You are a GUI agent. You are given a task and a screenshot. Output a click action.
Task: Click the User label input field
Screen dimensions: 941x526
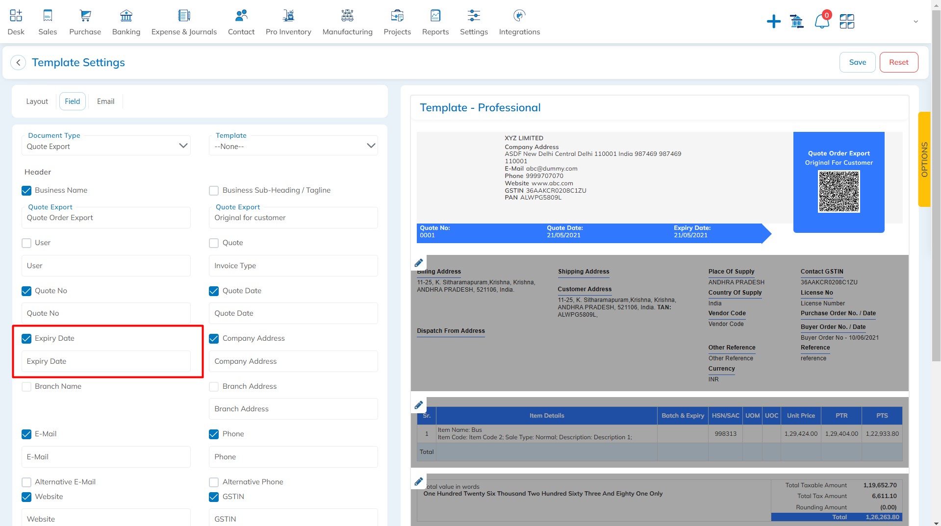[106, 266]
